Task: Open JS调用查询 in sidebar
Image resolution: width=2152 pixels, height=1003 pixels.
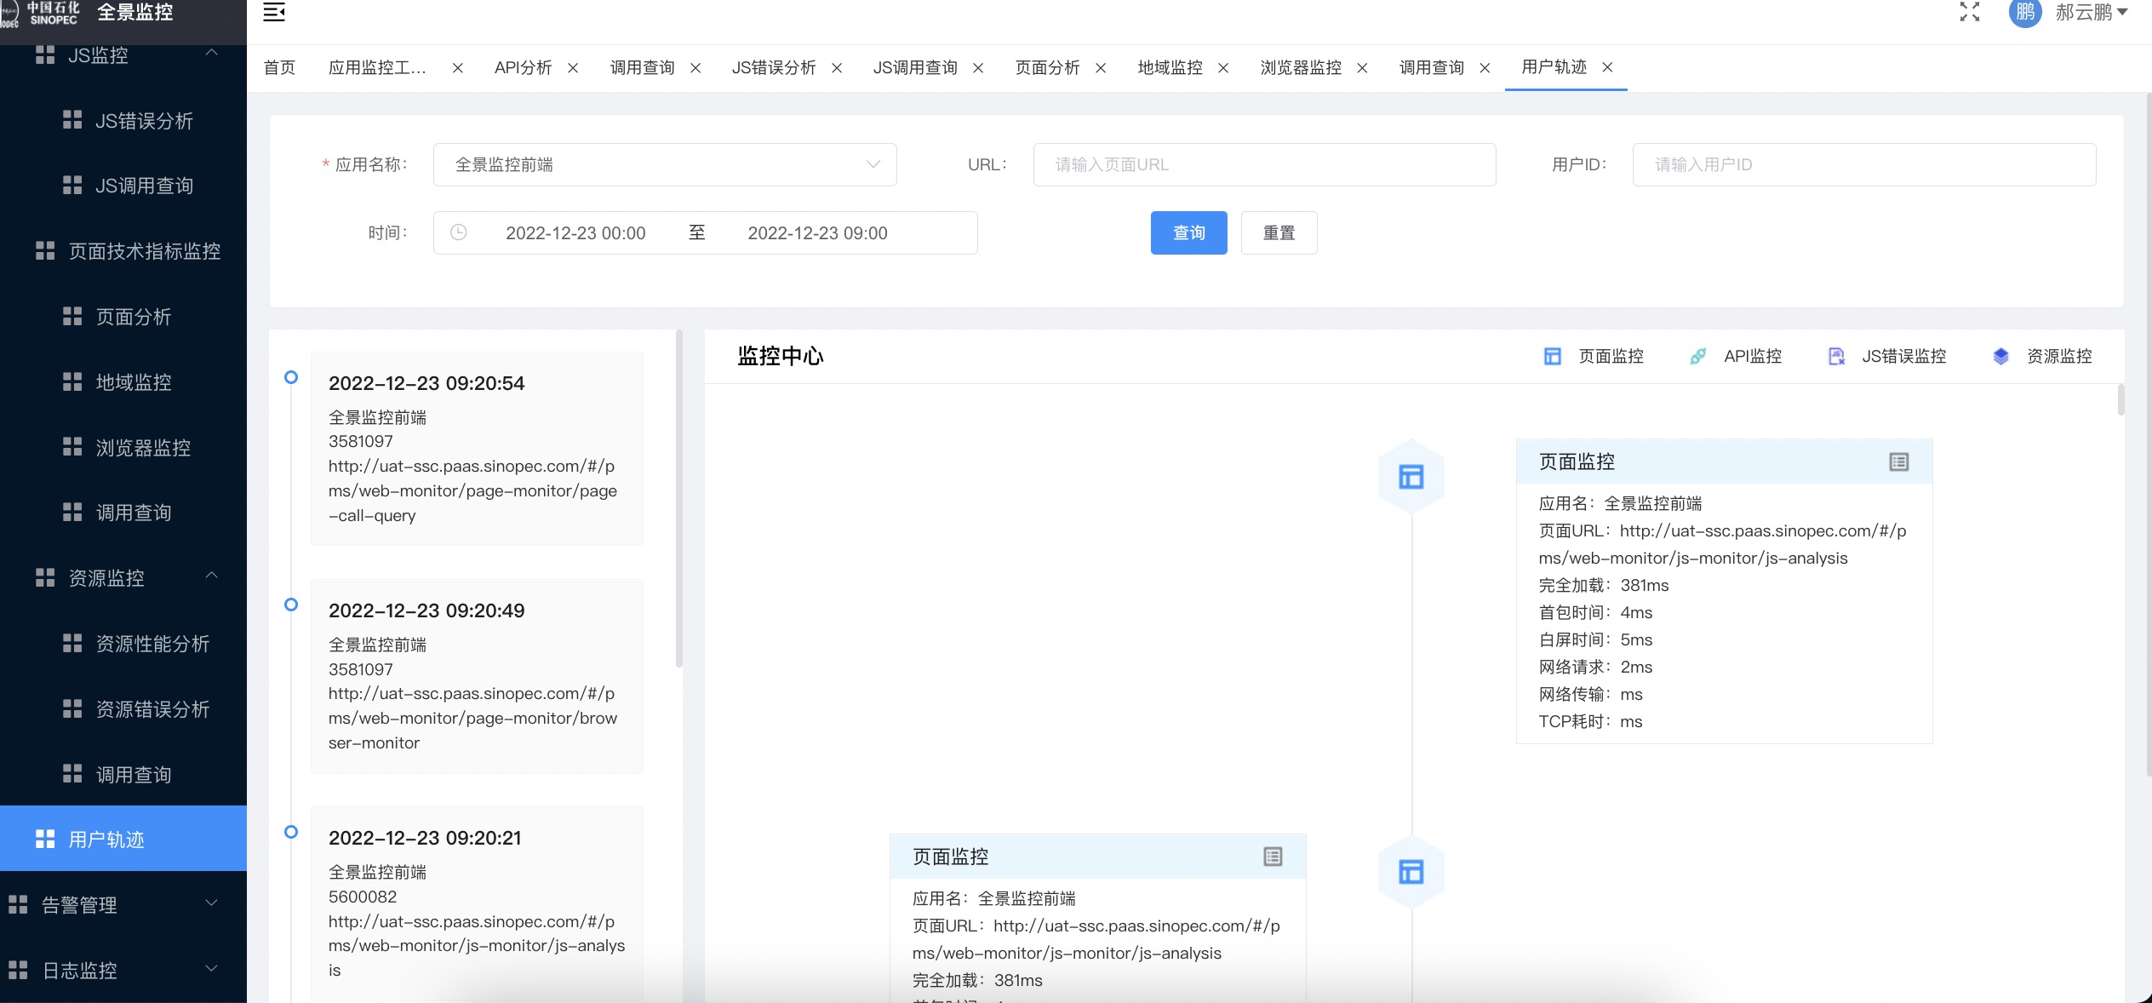Action: point(123,186)
